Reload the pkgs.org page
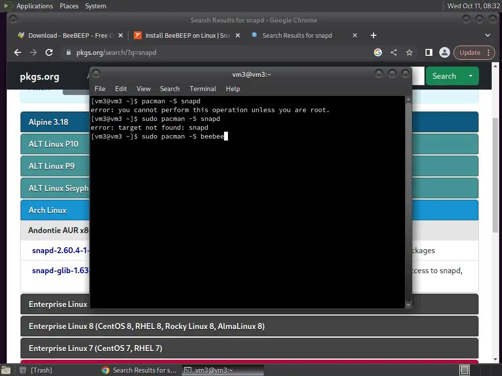502x376 pixels. coord(49,52)
